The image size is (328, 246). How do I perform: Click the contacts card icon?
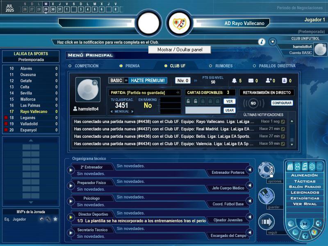[x=284, y=80]
